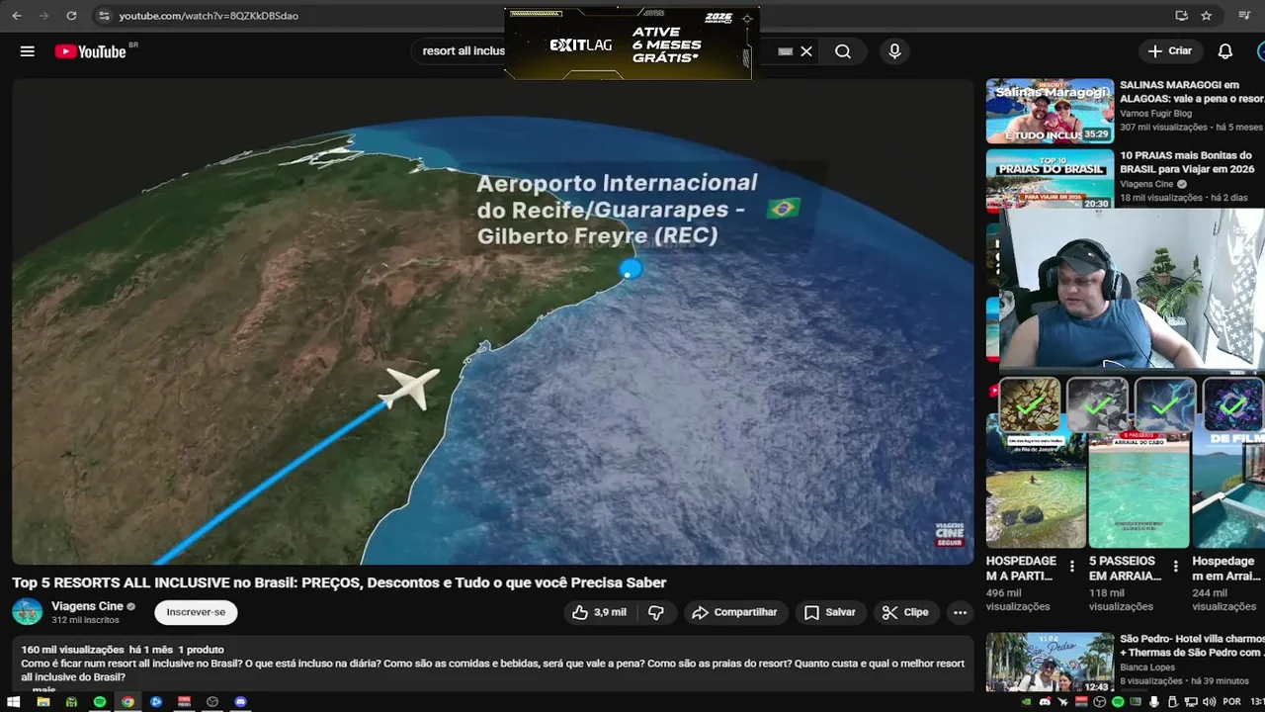Go to the YouTube home logo
Image resolution: width=1265 pixels, height=712 pixels.
[91, 51]
